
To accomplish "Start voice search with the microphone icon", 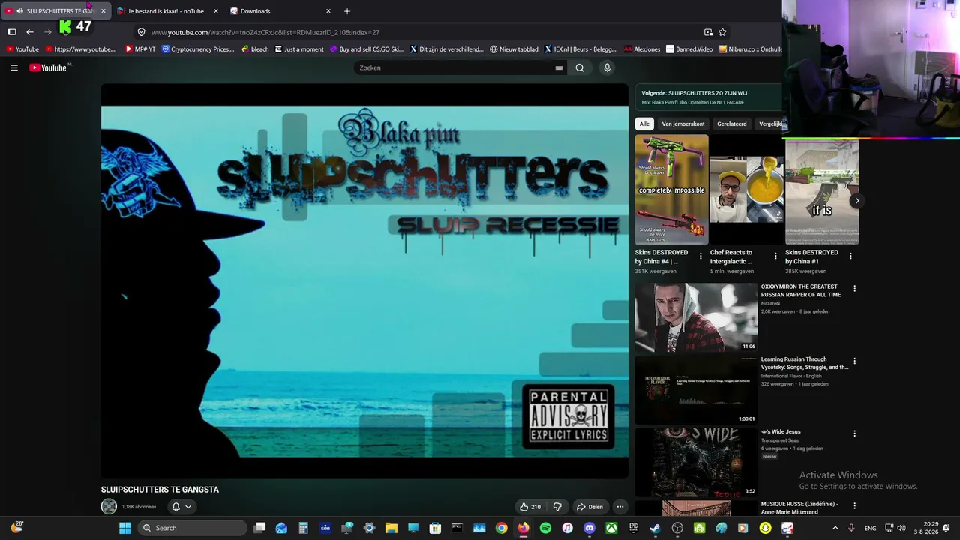I will [x=607, y=67].
